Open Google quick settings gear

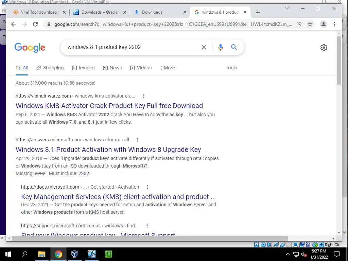[x=324, y=48]
